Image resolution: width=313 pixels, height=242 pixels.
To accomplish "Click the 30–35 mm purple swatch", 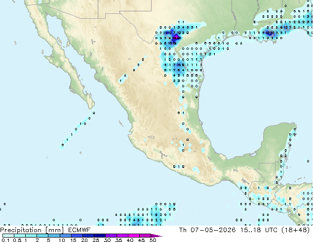I will coord(111,236).
